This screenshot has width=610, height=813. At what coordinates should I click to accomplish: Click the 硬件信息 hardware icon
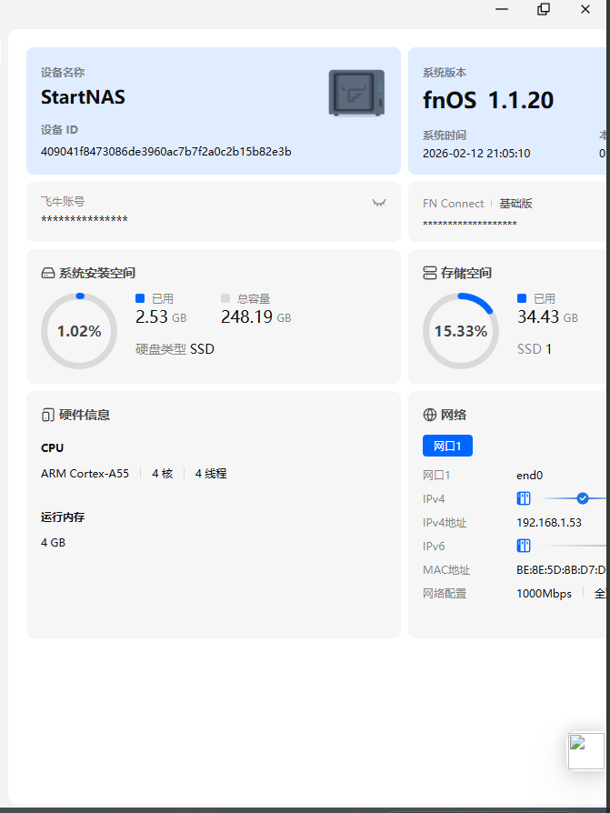coord(47,415)
